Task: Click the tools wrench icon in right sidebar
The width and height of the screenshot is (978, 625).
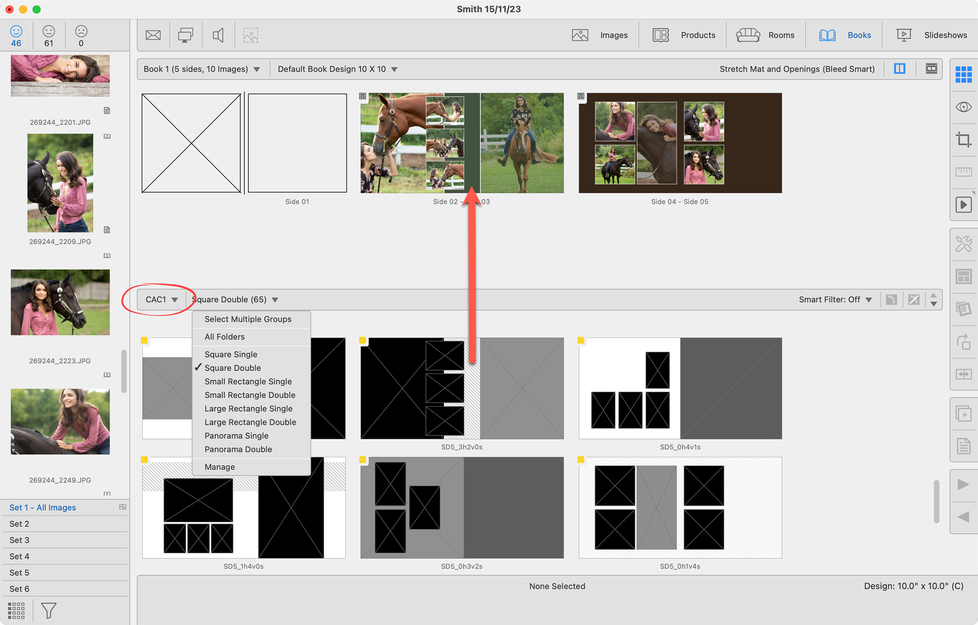Action: [963, 244]
